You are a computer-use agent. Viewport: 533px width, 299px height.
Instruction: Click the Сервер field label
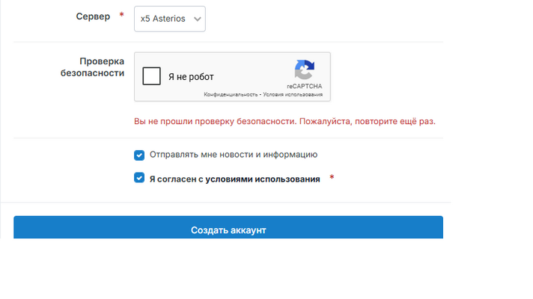93,16
